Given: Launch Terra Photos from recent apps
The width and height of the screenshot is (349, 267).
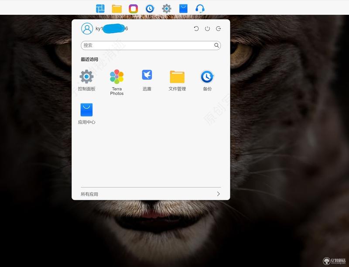Looking at the screenshot, I should [x=116, y=82].
